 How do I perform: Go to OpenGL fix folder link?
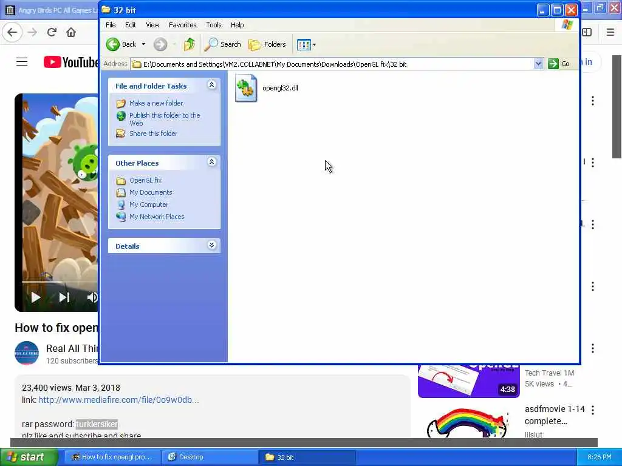tap(146, 180)
